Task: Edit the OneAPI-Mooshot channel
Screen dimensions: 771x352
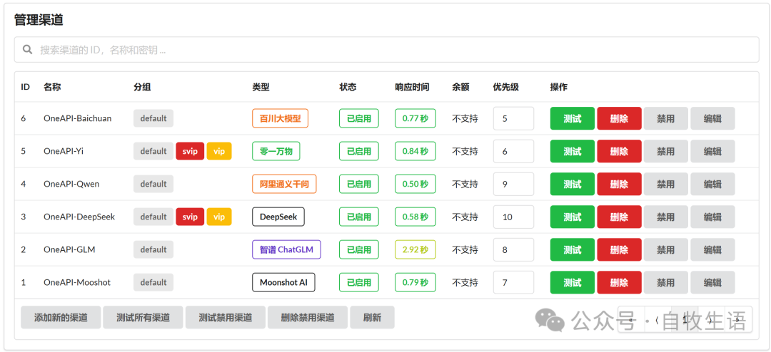Action: [x=712, y=282]
